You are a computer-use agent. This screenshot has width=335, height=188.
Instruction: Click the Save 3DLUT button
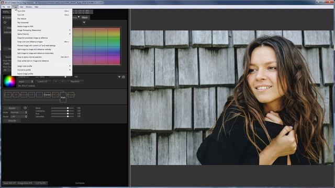click(x=9, y=183)
